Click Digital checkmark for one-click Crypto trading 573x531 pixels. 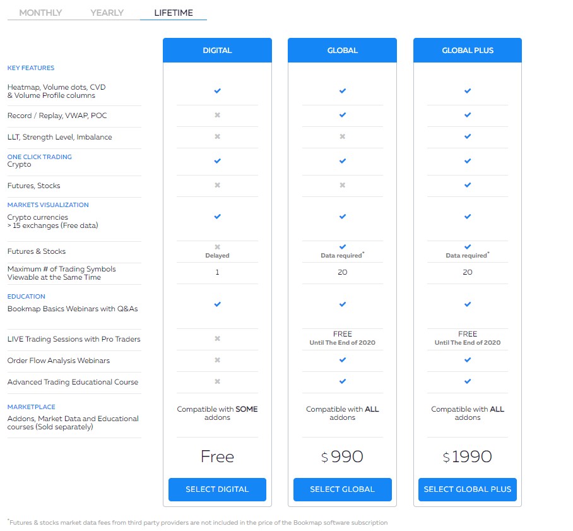tap(218, 161)
